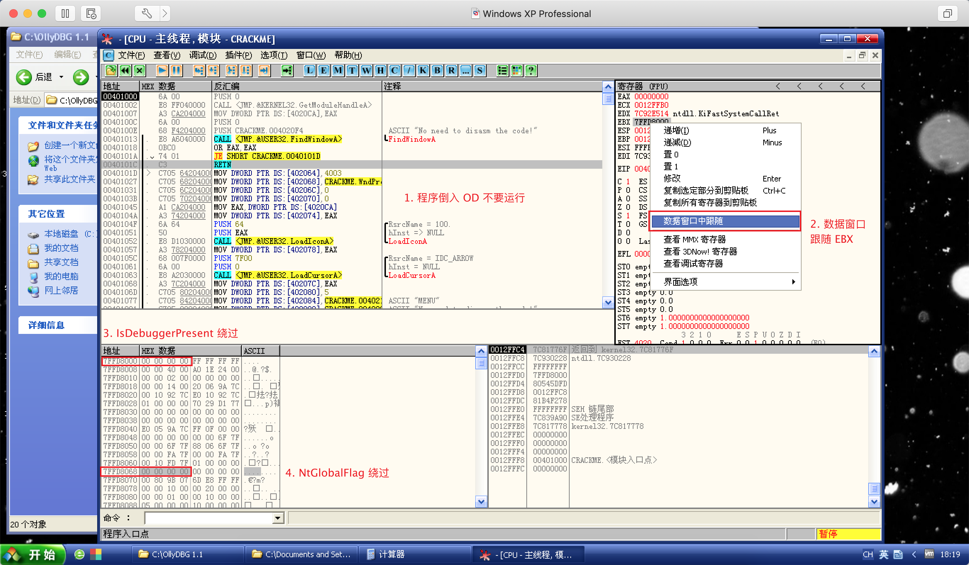
Task: Click the Pause execution toolbar icon
Action: pos(176,70)
